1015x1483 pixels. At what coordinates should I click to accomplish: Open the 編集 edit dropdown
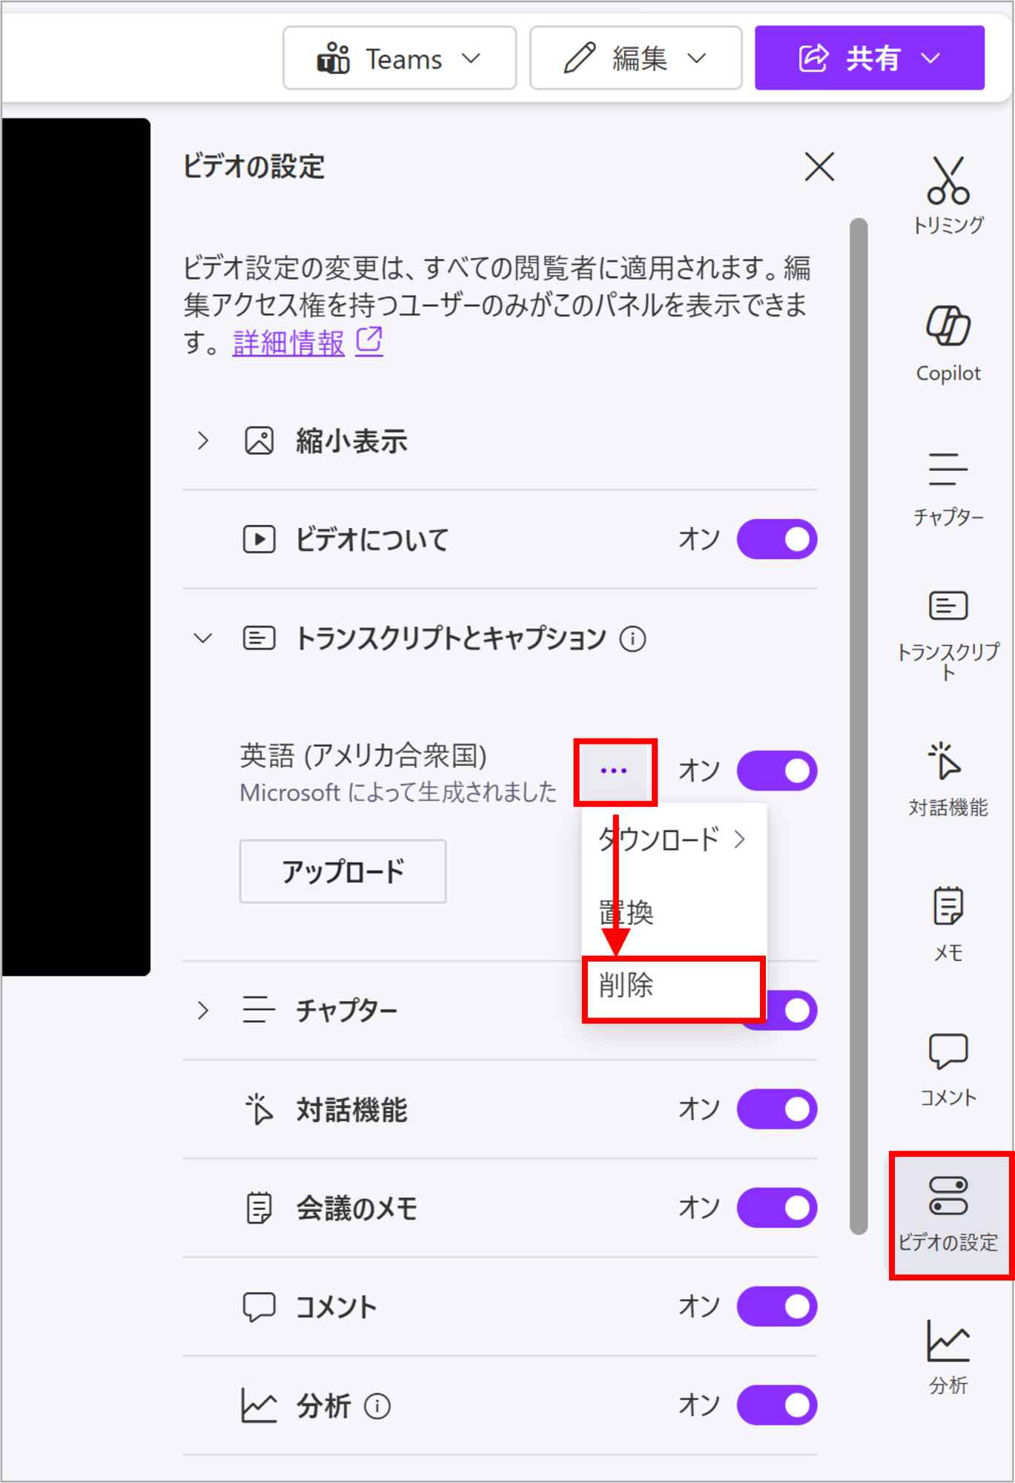[636, 58]
